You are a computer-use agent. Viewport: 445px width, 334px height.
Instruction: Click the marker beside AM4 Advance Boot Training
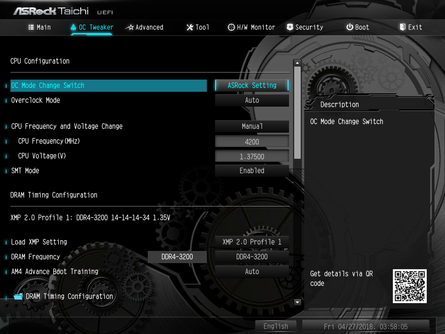(x=6, y=272)
